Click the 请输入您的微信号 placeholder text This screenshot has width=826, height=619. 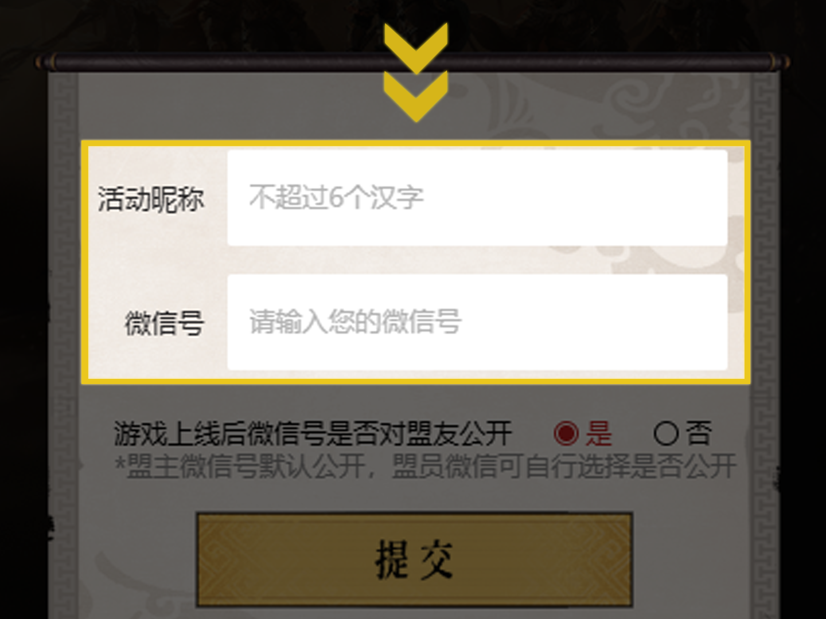356,322
